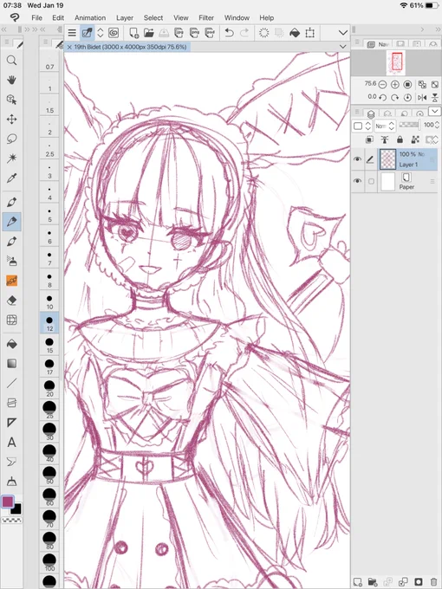This screenshot has width=442, height=589.
Task: Select the Lasso selection tool
Action: [11, 139]
